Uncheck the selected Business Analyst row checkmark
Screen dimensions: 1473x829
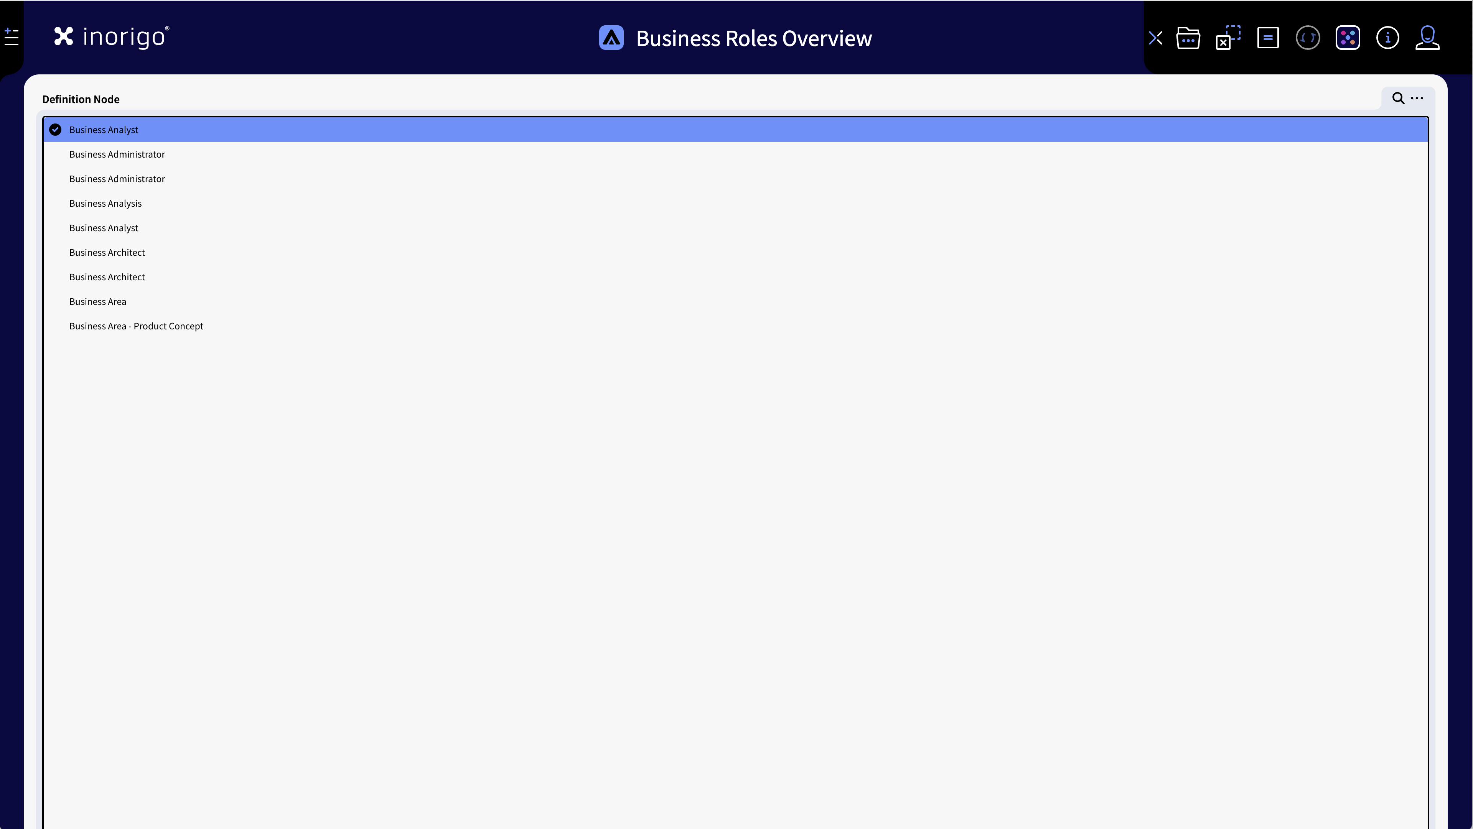56,130
